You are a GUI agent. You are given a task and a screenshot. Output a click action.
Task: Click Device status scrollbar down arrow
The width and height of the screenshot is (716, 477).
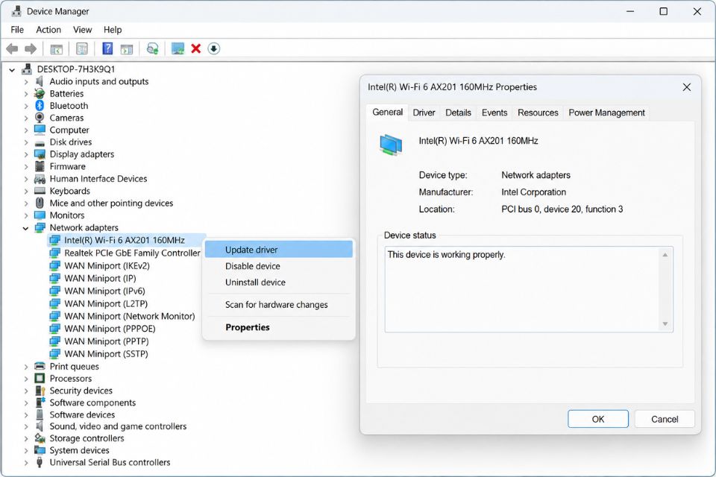[x=665, y=324]
